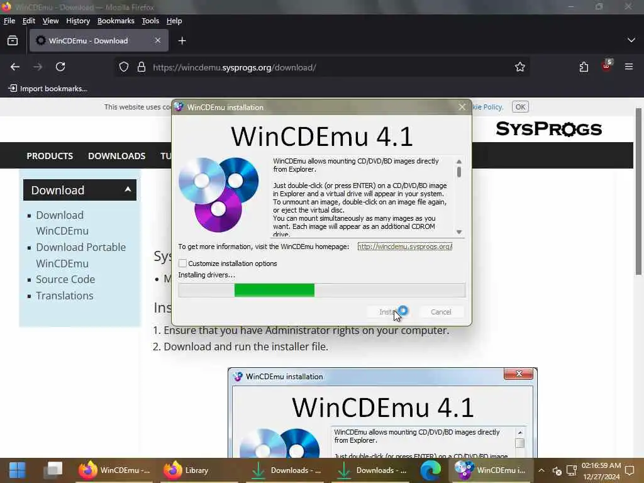Launch Microsoft Edge from the taskbar
The image size is (644, 483).
tap(430, 470)
